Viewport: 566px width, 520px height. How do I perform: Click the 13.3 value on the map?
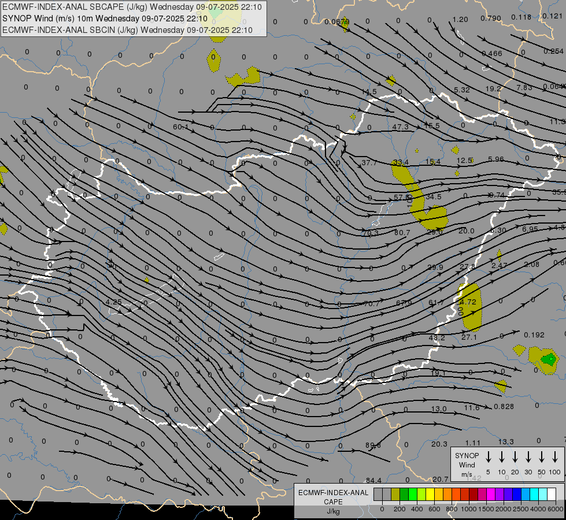506,441
